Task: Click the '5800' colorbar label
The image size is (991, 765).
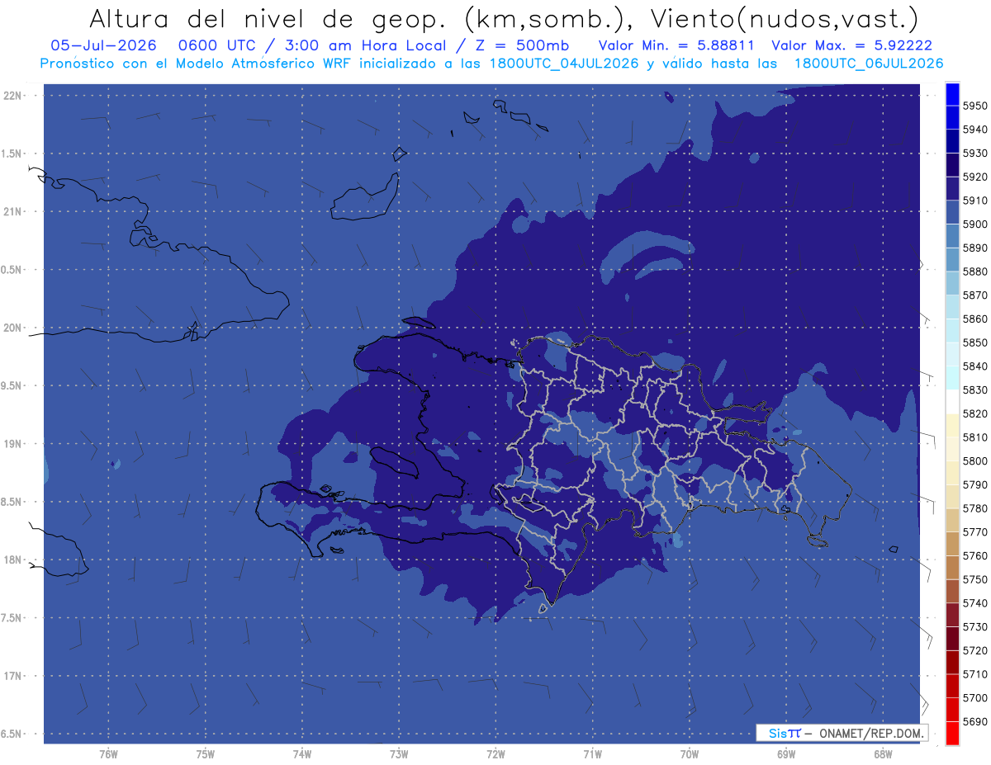Action: tap(974, 460)
